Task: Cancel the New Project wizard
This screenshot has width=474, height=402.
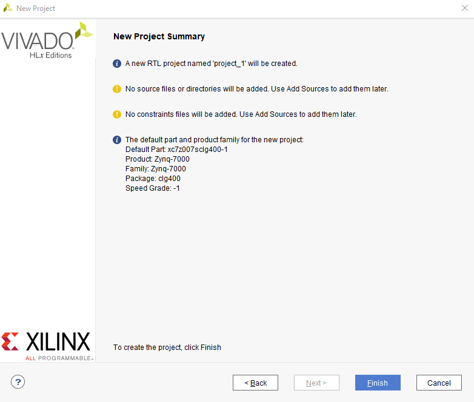Action: click(x=439, y=383)
